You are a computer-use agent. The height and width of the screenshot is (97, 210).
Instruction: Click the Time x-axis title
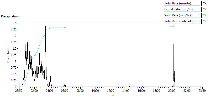111,95
